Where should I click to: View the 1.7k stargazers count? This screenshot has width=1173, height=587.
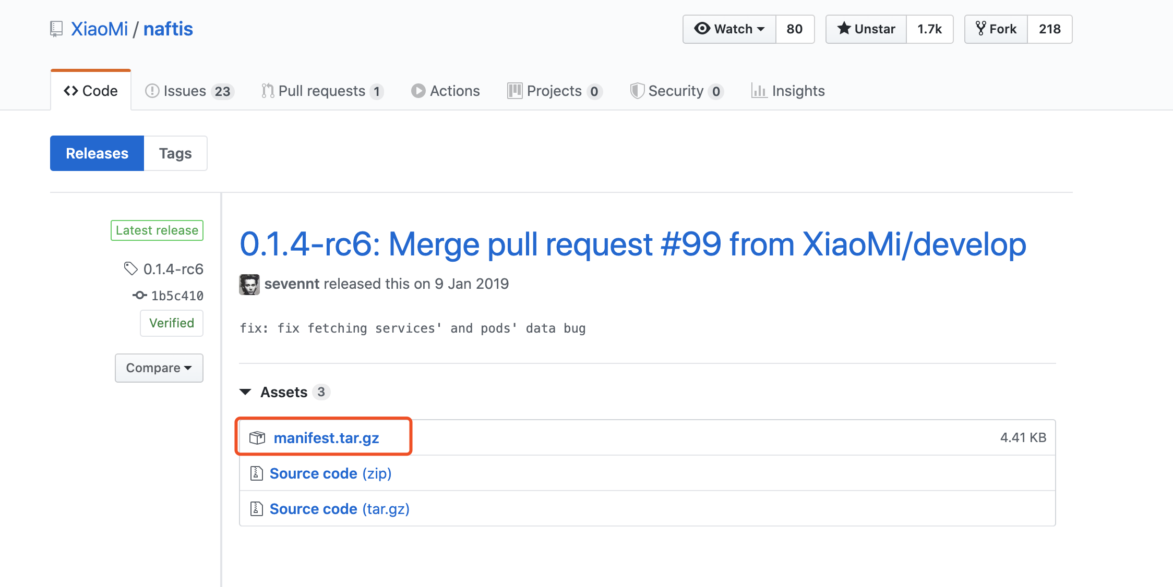tap(929, 29)
